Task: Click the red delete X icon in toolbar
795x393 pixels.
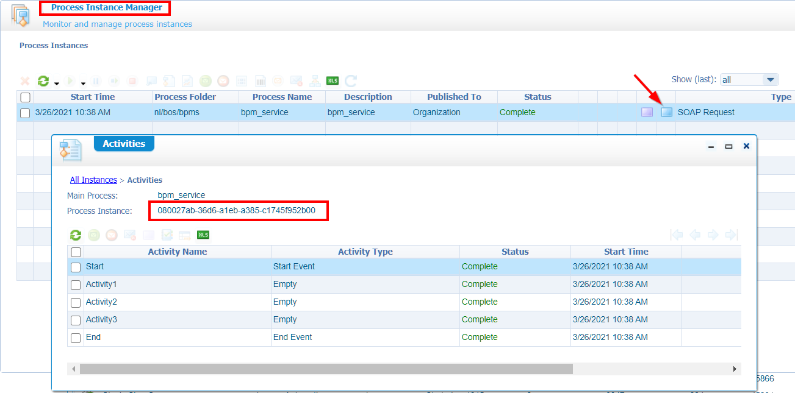Action: (25, 81)
